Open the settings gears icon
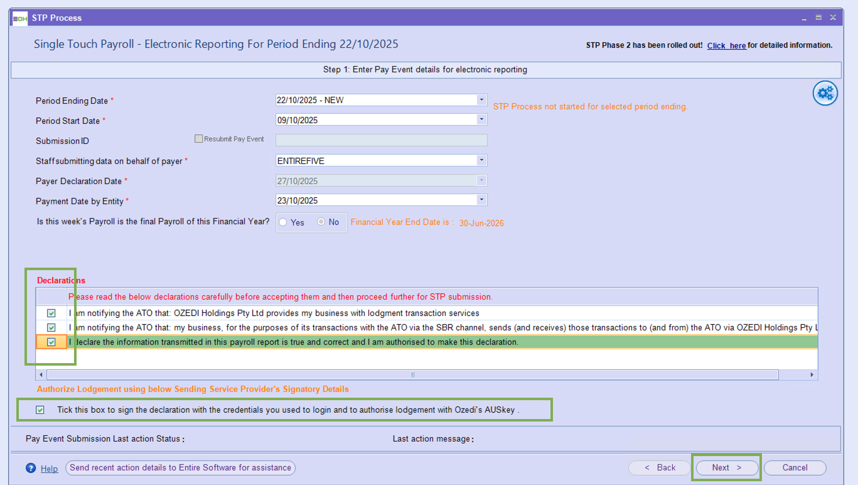Viewport: 858px width, 485px height. [x=825, y=94]
